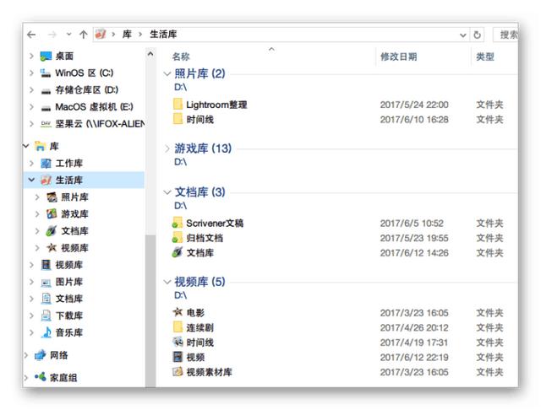The image size is (541, 410).
Task: Click the Up directory arrow icon
Action: click(x=83, y=35)
